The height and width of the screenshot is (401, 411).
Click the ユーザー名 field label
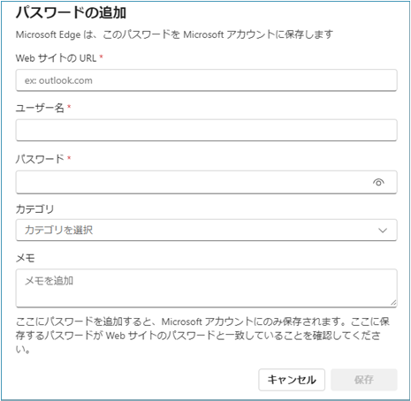pos(40,108)
